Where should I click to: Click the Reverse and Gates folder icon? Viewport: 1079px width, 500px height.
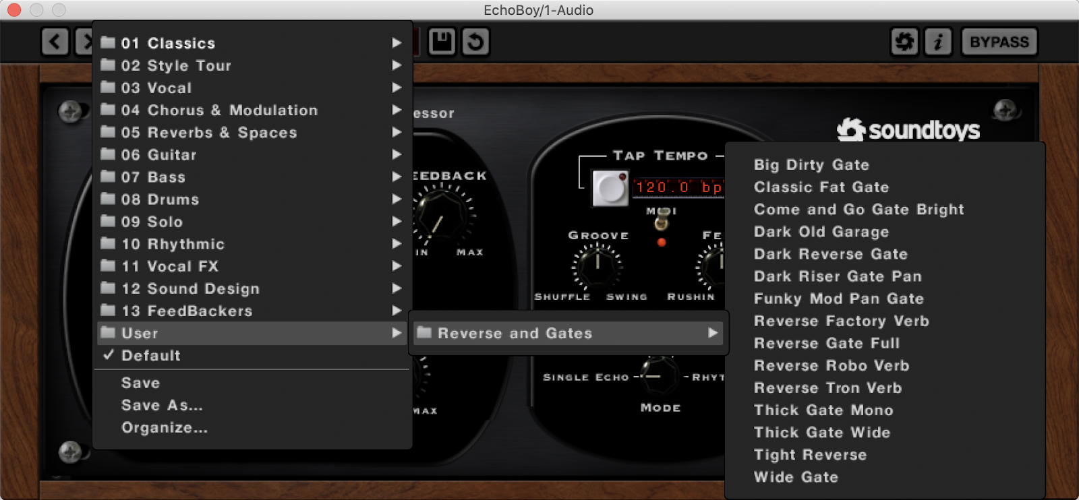[x=424, y=332]
